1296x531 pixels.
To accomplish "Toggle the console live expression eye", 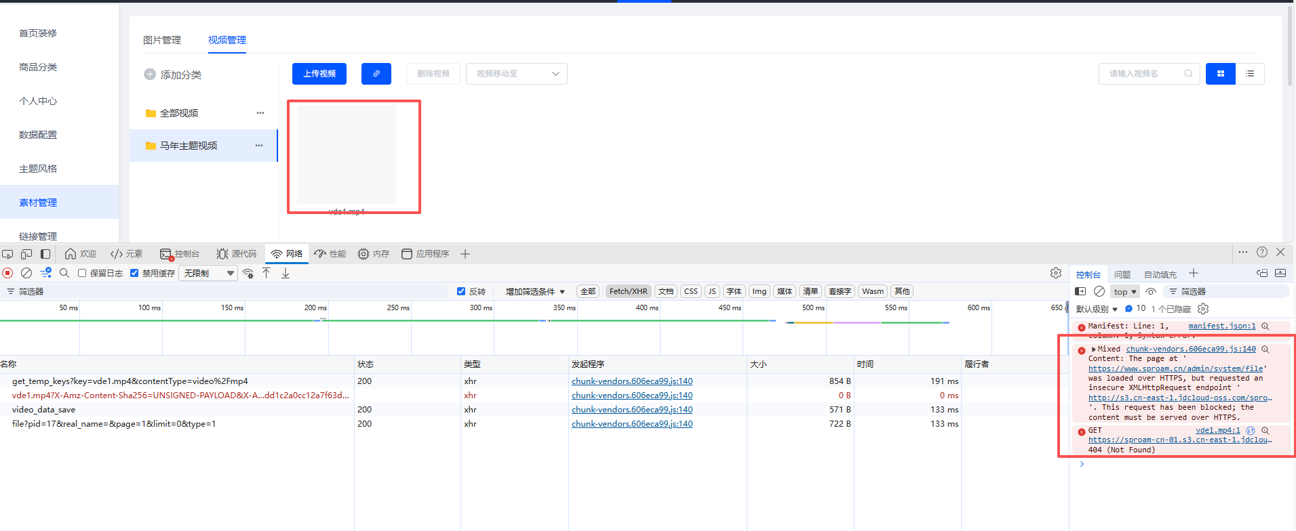I will pyautogui.click(x=1151, y=291).
